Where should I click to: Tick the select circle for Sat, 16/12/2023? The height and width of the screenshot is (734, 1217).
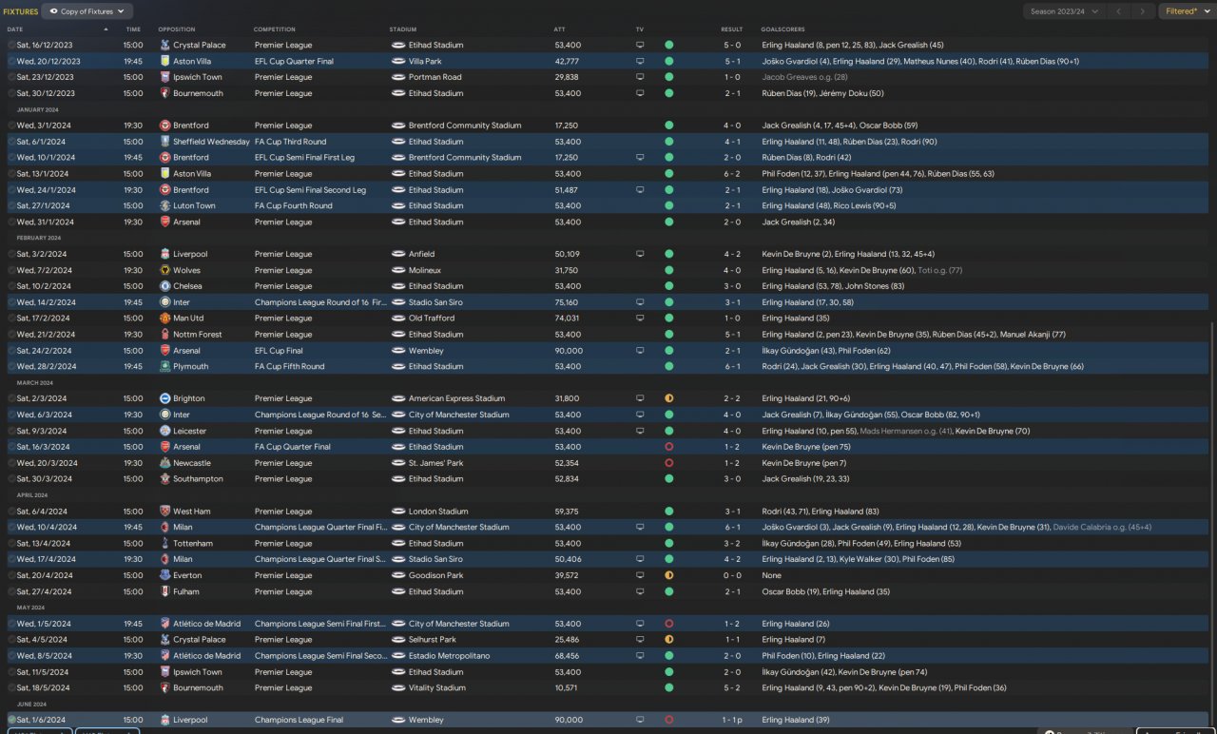pos(11,45)
